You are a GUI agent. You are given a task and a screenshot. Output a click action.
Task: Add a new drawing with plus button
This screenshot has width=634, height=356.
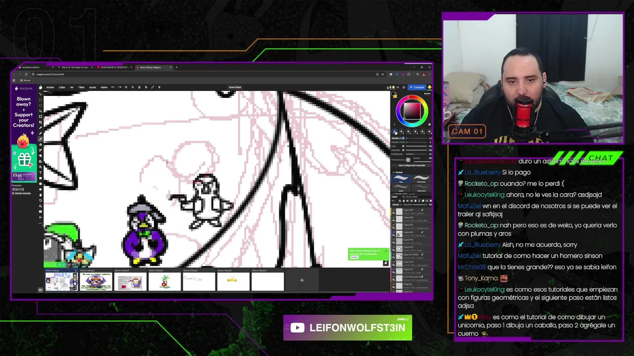[x=302, y=280]
